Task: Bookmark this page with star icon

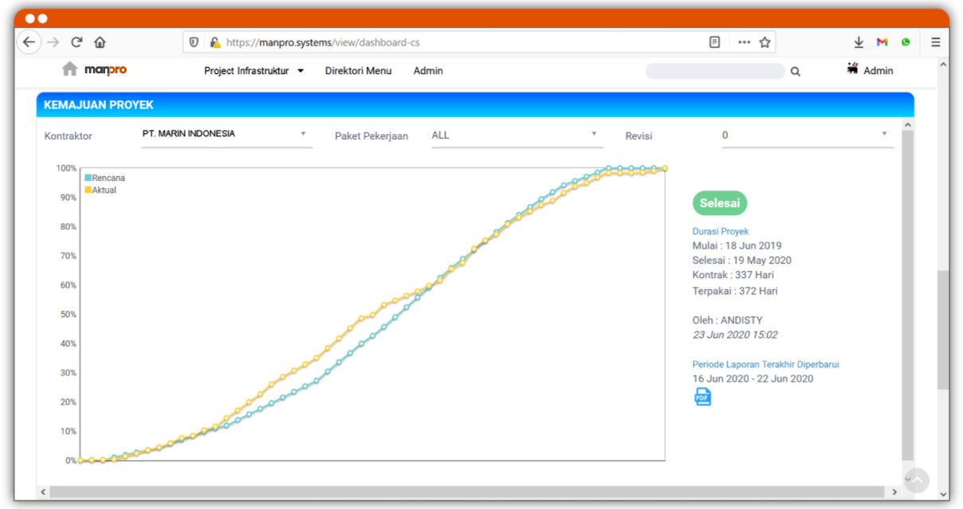Action: pos(765,42)
